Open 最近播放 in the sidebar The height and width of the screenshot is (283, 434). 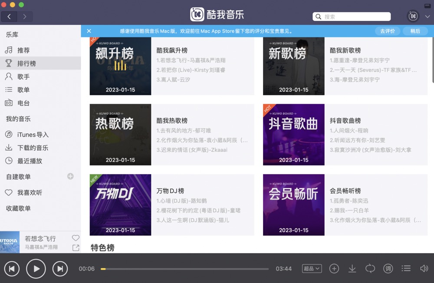pos(40,161)
